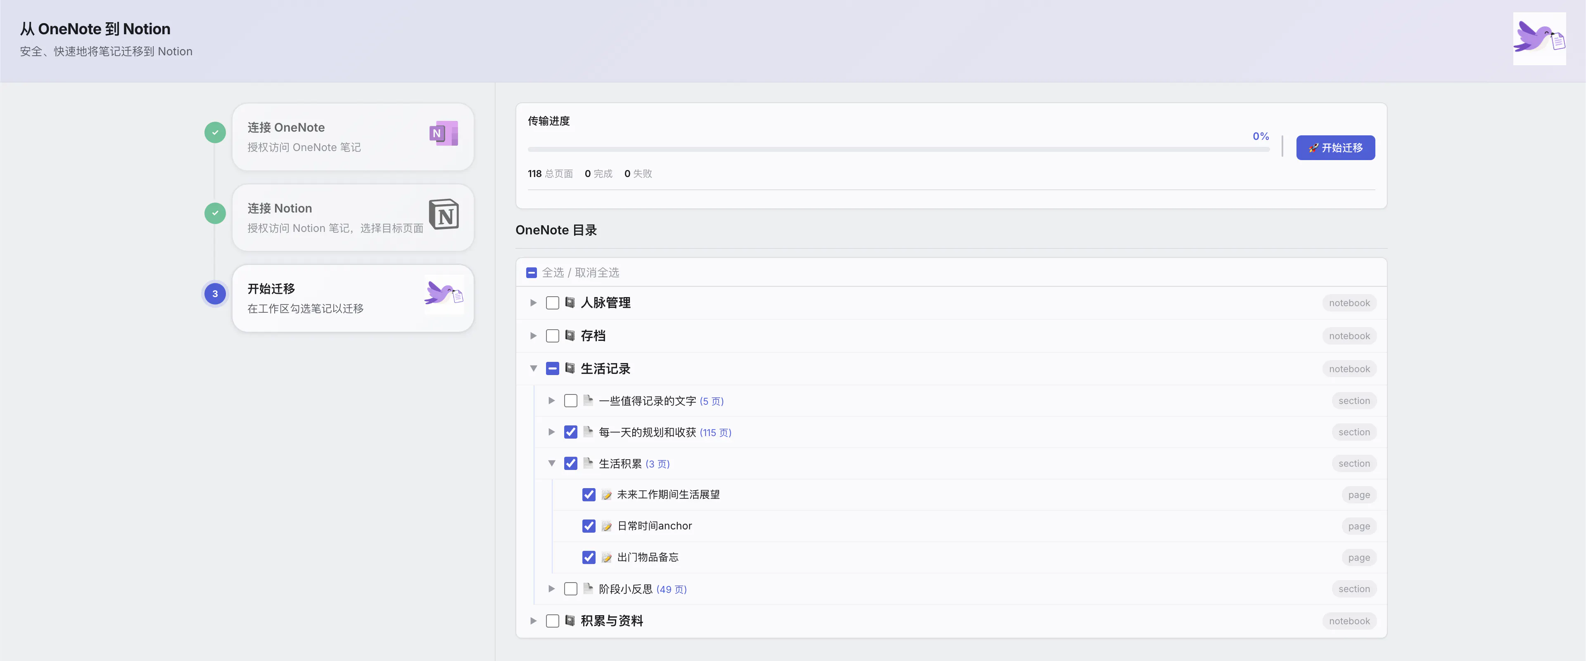1586x661 pixels.
Task: Uncheck the 每一天的规划和收获 section checkbox
Action: coord(571,432)
